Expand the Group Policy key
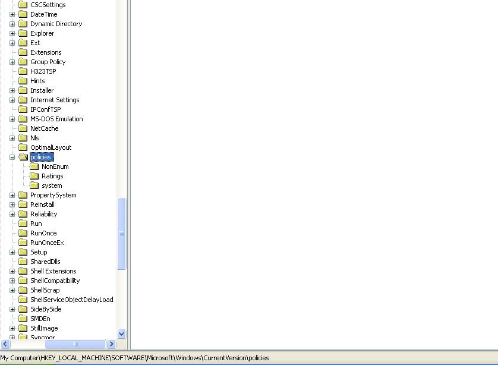This screenshot has width=498, height=365. (x=12, y=62)
